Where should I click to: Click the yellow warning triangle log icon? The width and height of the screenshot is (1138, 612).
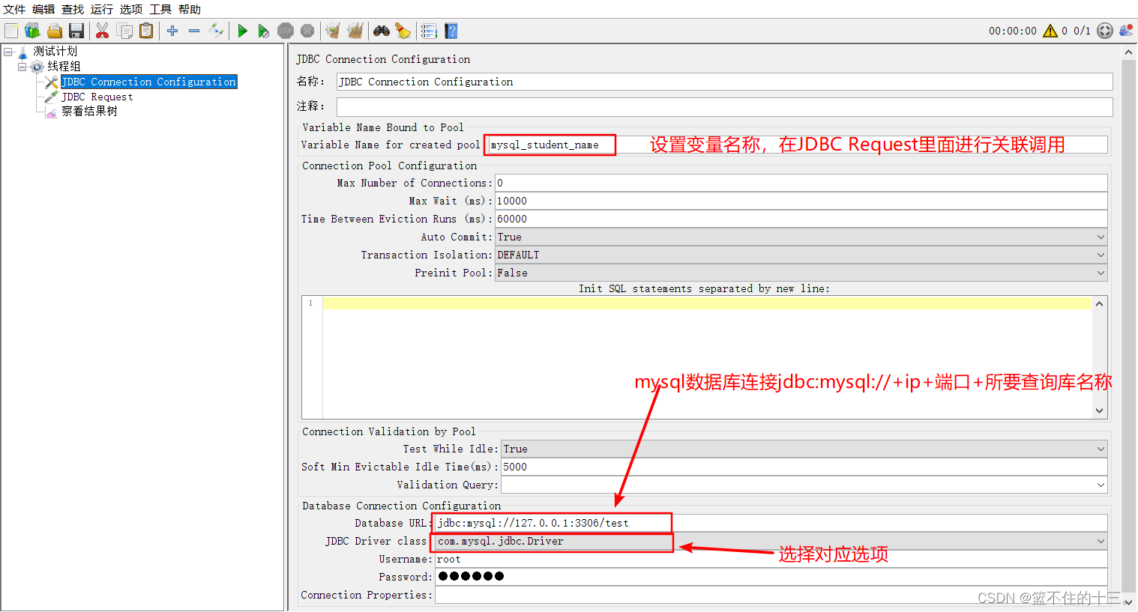pyautogui.click(x=1050, y=31)
